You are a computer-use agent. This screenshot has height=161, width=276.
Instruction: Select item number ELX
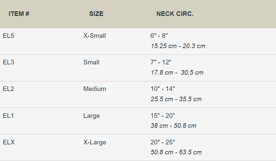(9, 142)
